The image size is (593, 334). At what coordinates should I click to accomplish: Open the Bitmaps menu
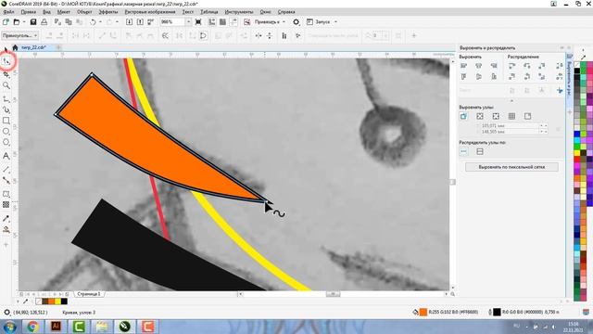point(150,12)
